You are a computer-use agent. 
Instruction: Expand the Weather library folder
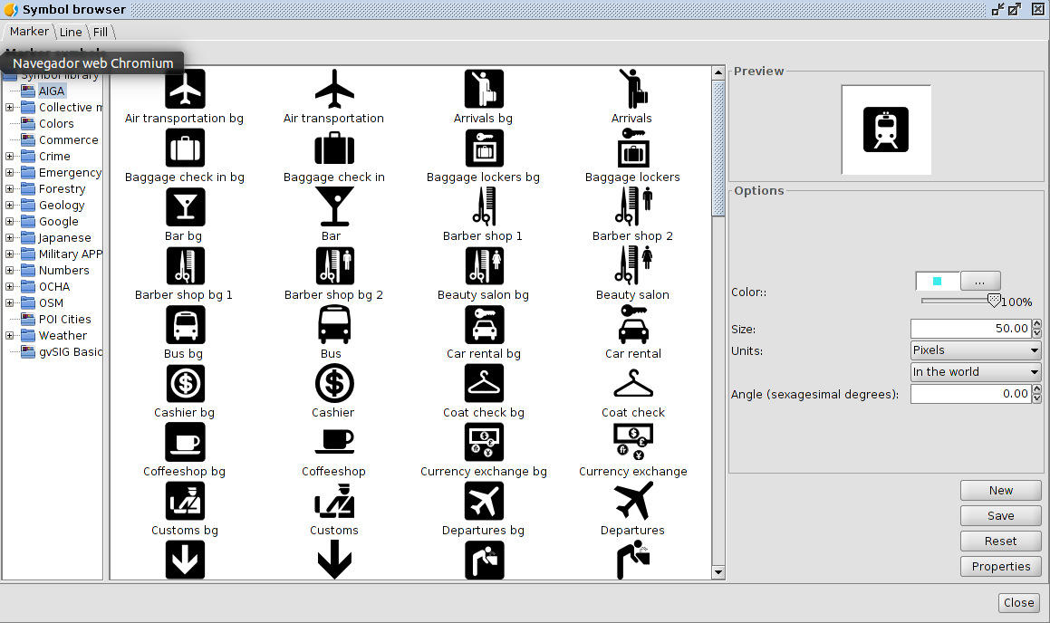pyautogui.click(x=10, y=336)
